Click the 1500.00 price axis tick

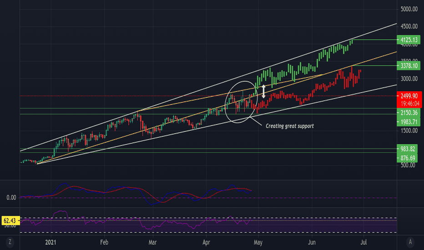[409, 130]
